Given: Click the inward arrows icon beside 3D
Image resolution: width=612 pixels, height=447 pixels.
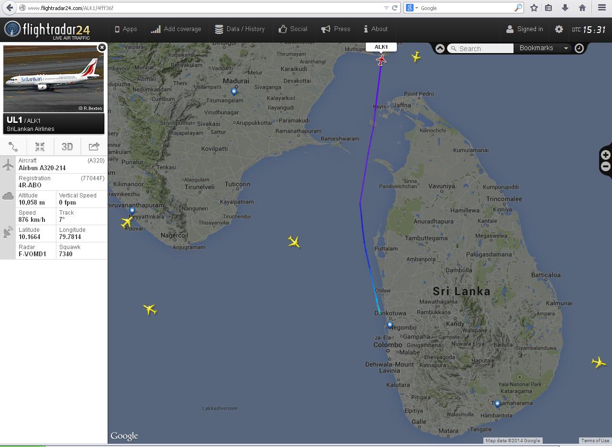Looking at the screenshot, I should tap(40, 146).
